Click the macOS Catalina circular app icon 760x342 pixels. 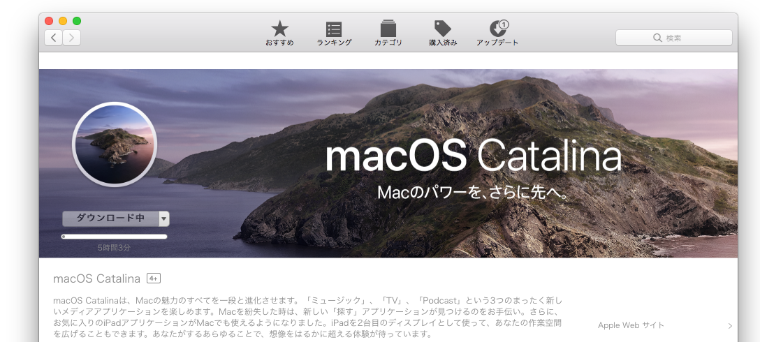pos(115,144)
